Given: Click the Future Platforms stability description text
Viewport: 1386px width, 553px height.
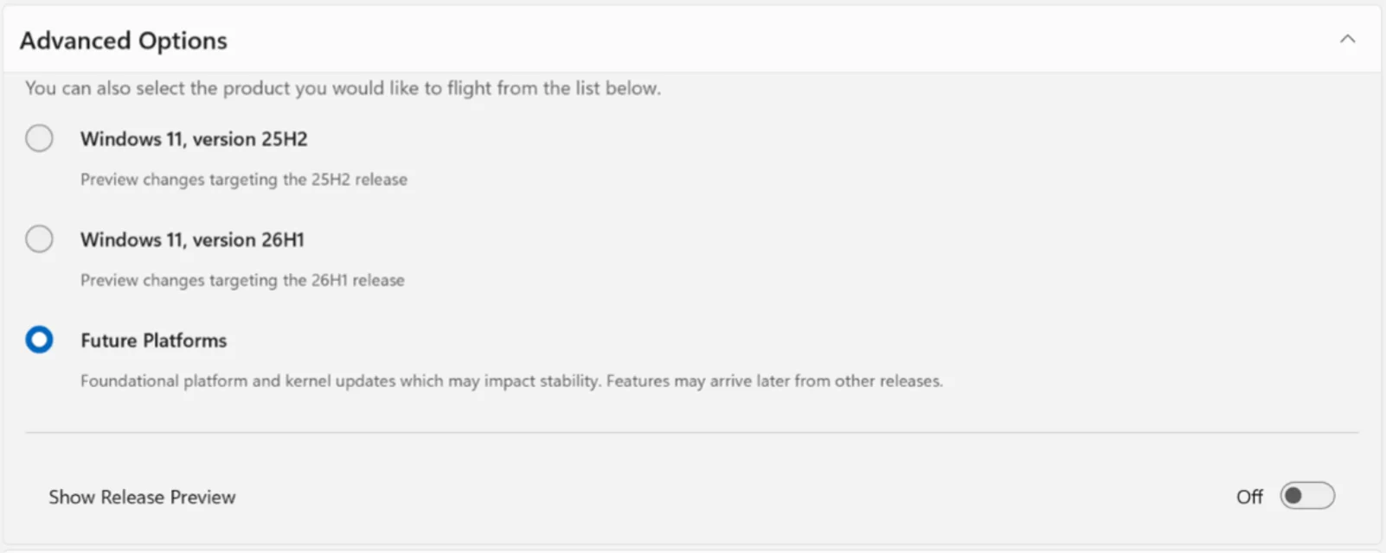Looking at the screenshot, I should point(511,381).
